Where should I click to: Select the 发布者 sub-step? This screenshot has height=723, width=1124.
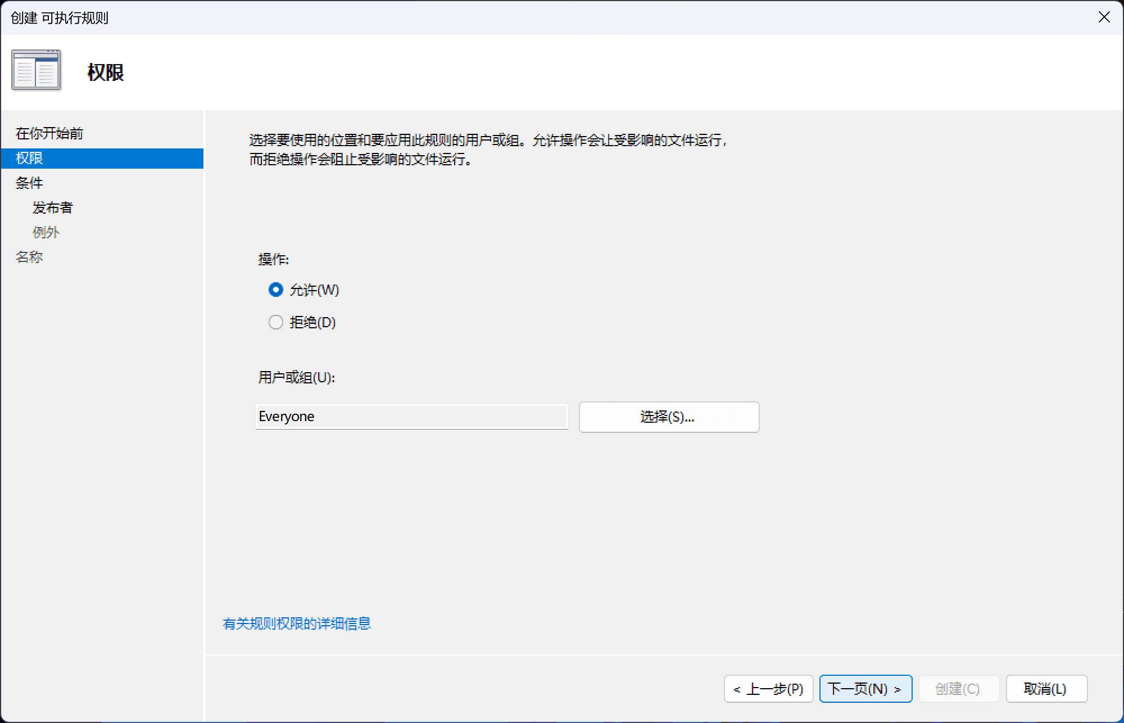[x=52, y=207]
